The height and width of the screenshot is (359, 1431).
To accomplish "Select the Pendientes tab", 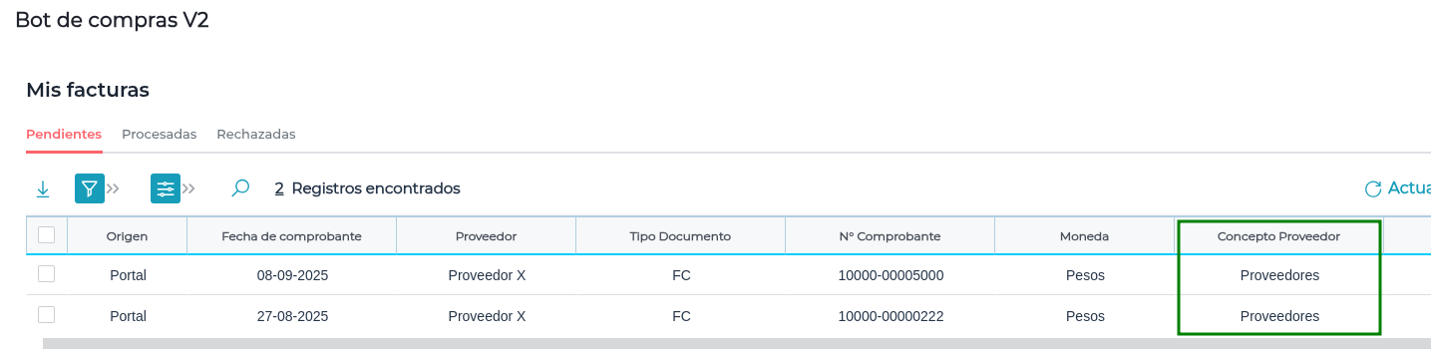I will pyautogui.click(x=64, y=134).
